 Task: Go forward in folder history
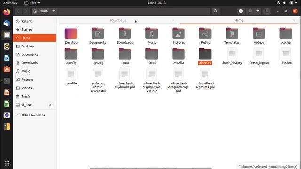(26, 11)
